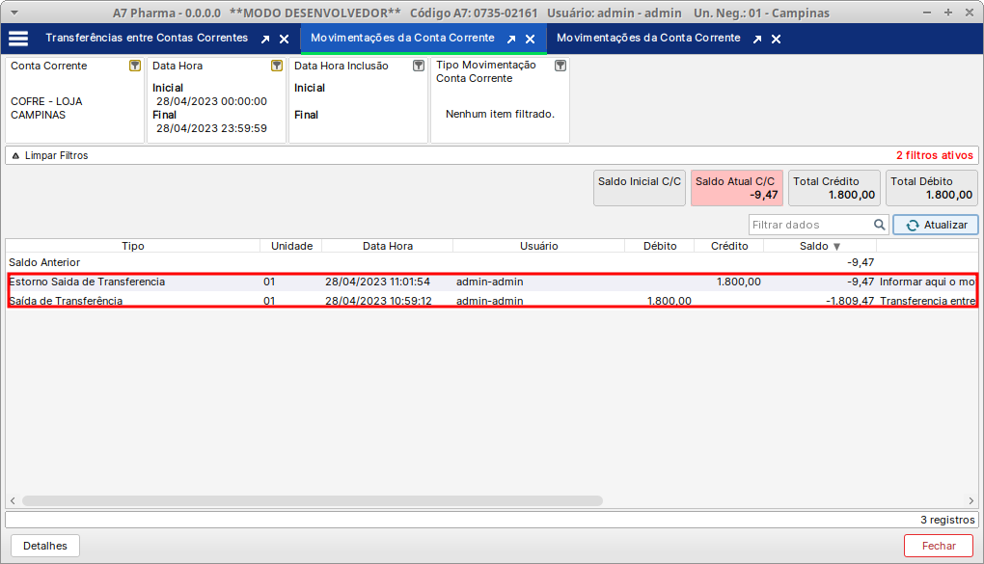This screenshot has width=984, height=564.
Task: Click the search magnifier in Filtrar dados
Action: coord(880,225)
